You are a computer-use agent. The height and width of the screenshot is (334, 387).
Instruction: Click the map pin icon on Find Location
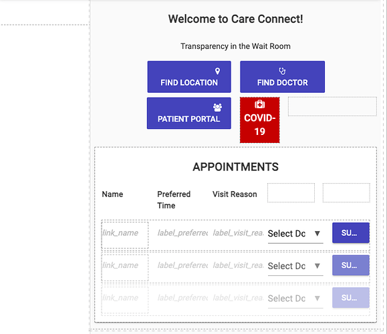[x=217, y=71]
